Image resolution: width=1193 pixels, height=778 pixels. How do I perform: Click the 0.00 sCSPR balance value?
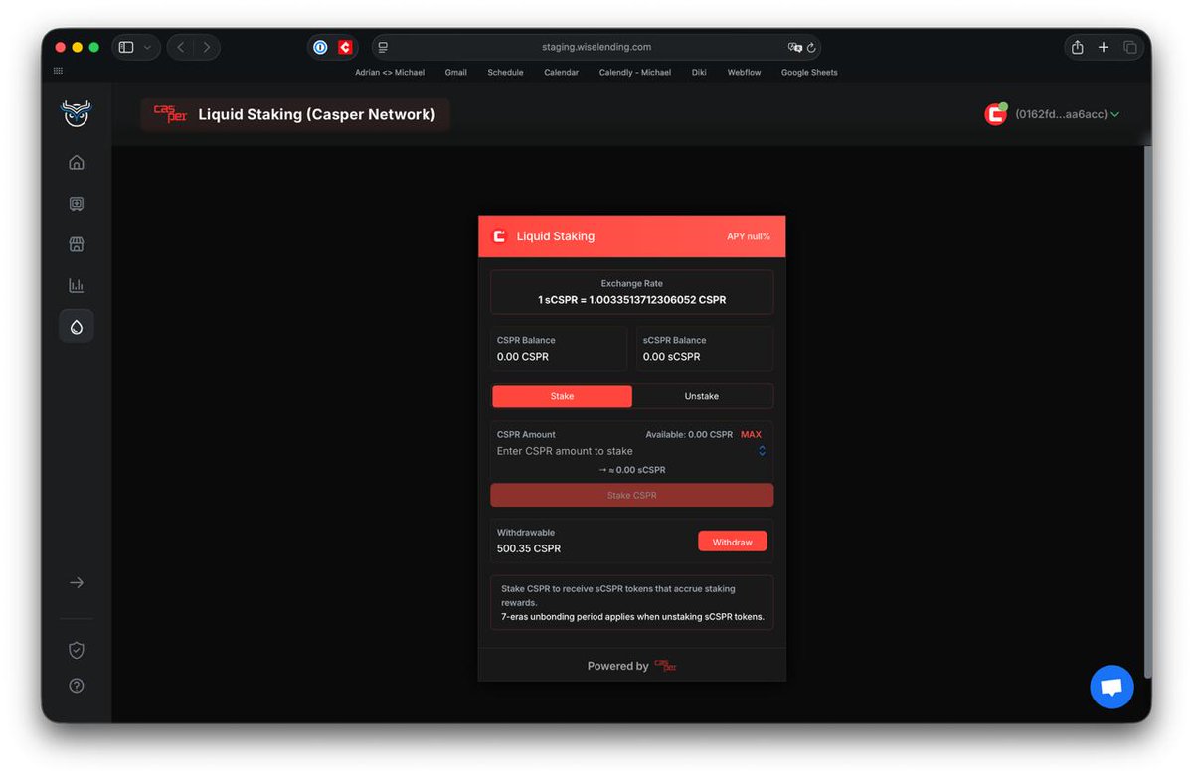(x=671, y=357)
